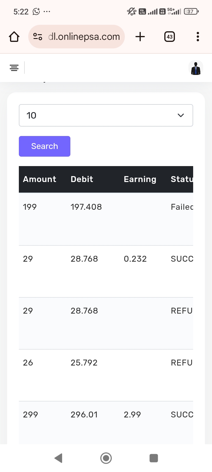Tap the dropdown chevron arrow
This screenshot has height=472, width=212.
(181, 115)
